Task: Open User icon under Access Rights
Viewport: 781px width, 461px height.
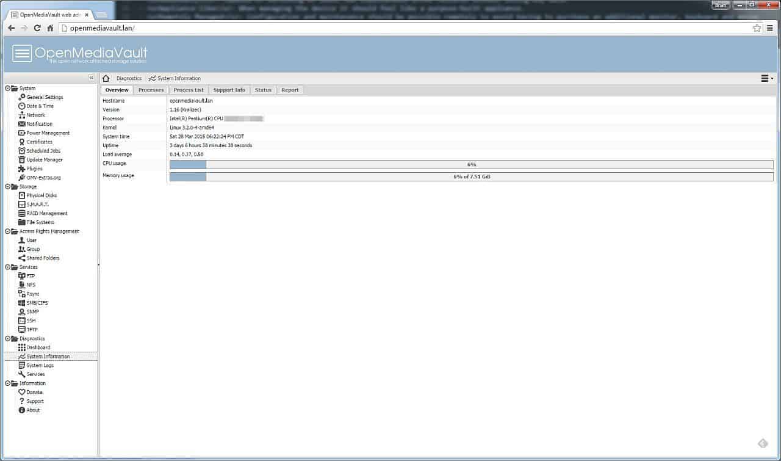Action: tap(22, 241)
